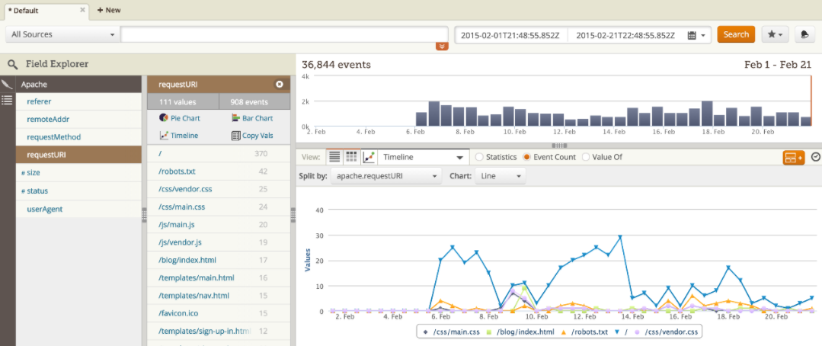Click the Pie Chart link
The width and height of the screenshot is (822, 346).
click(185, 118)
